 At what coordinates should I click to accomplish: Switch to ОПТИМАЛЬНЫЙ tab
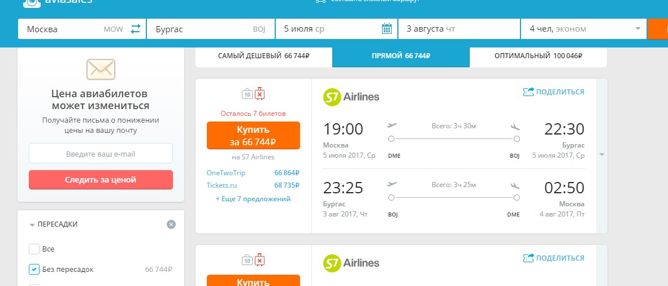point(538,56)
